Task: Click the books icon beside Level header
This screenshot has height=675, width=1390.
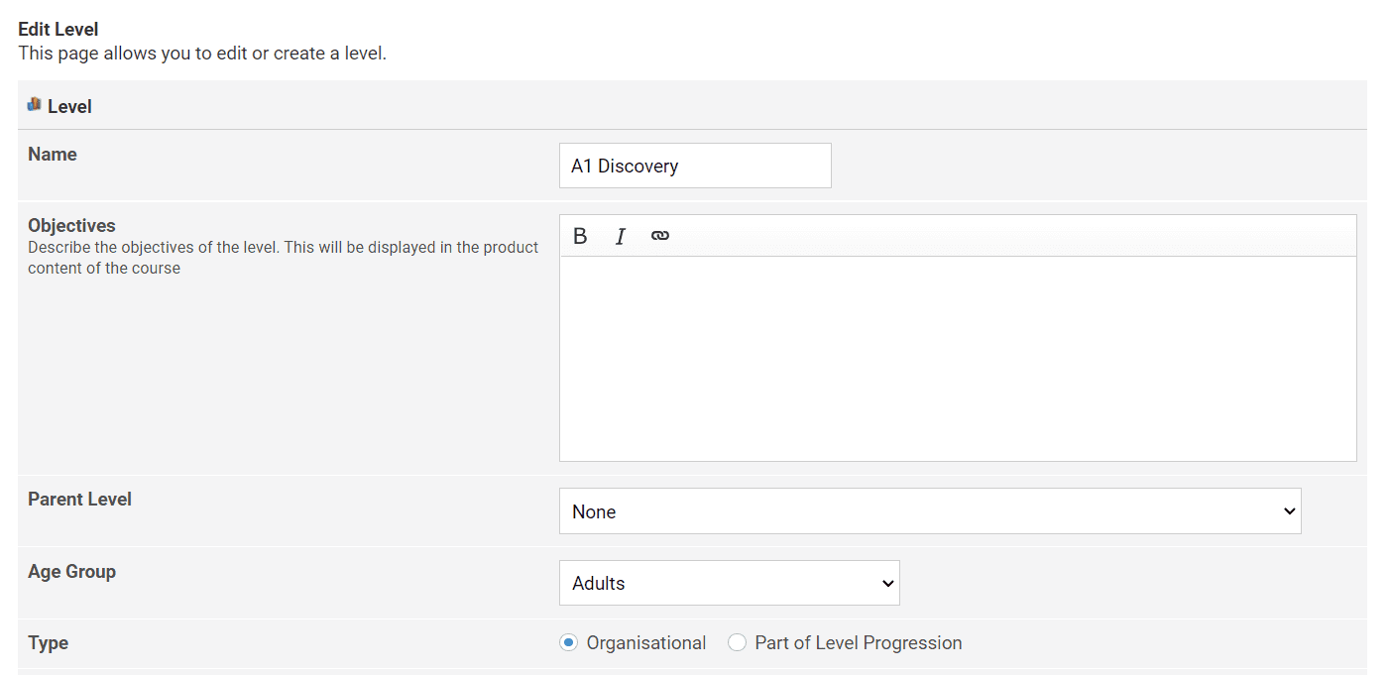Action: click(x=35, y=105)
